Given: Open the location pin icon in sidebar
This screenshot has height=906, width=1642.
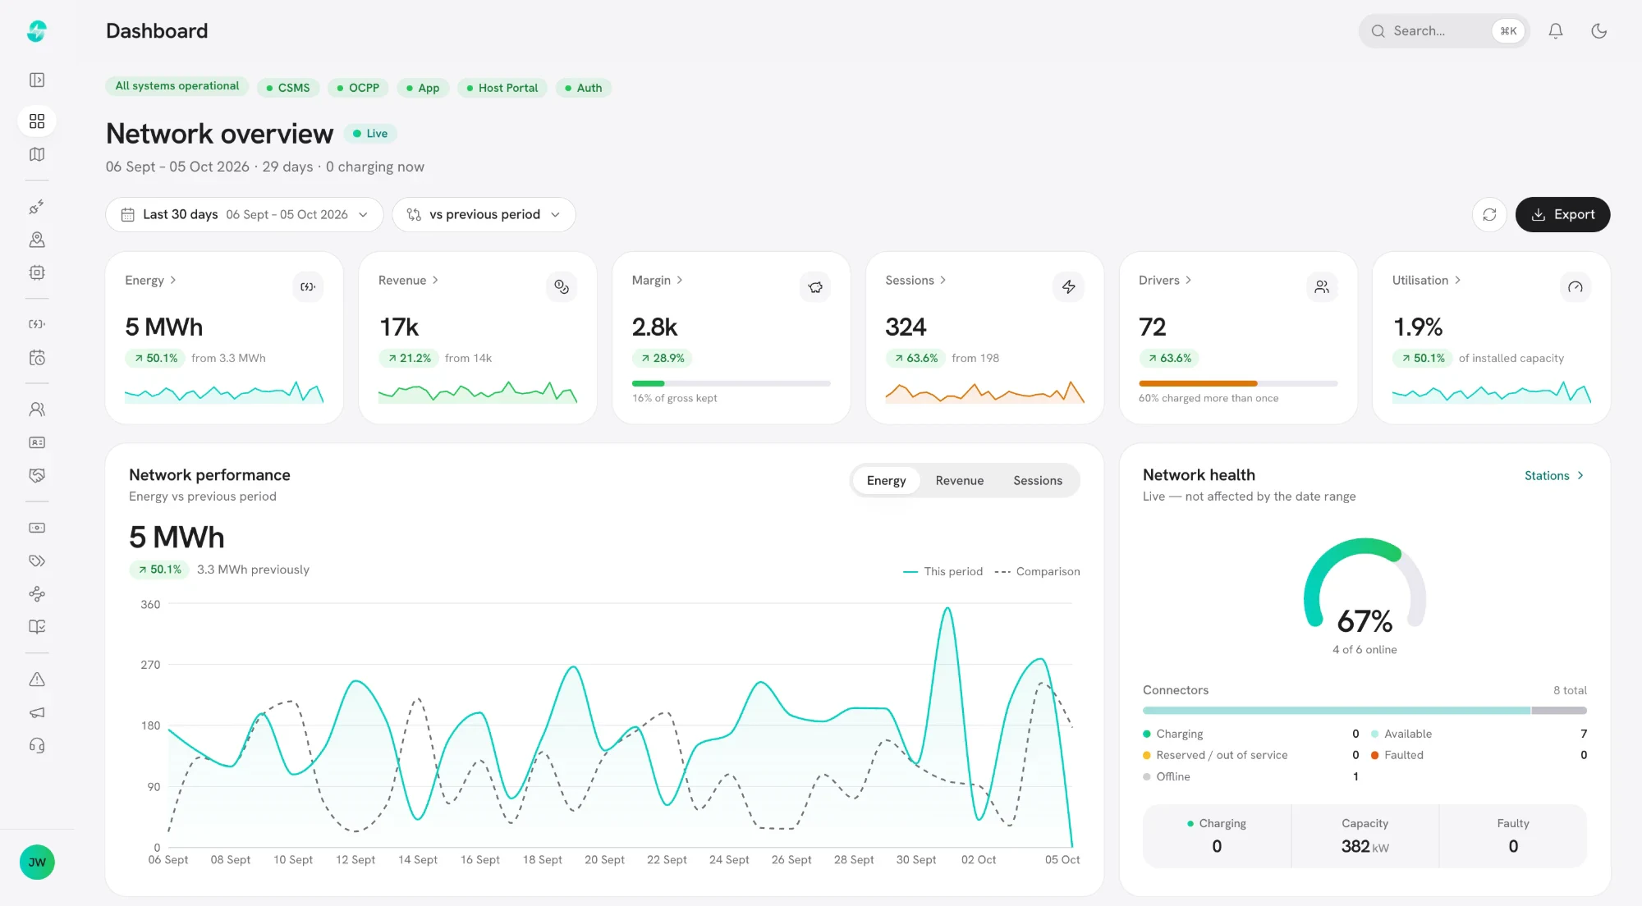Looking at the screenshot, I should [x=37, y=240].
